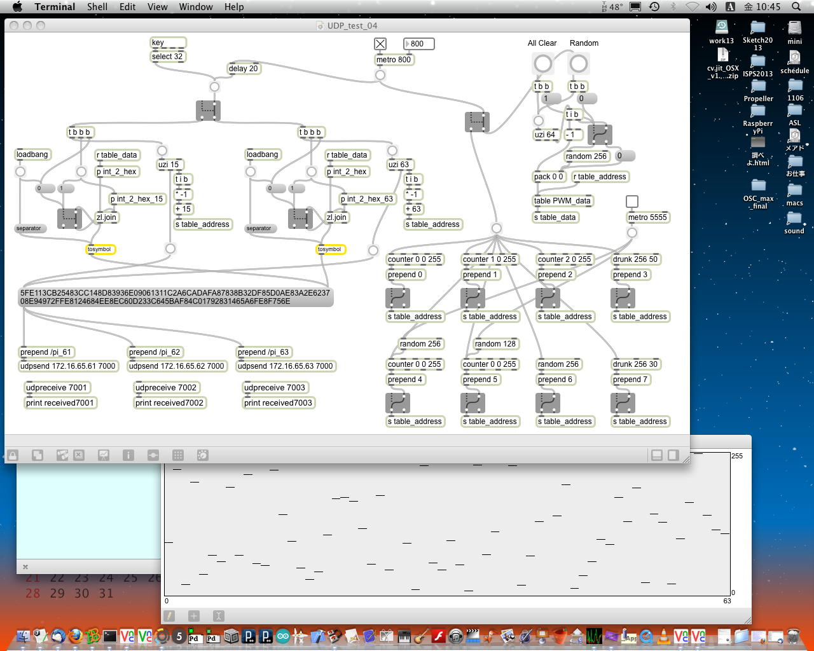Select the 'OSC_max_final' folder on the desktop
The image size is (814, 651).
[x=758, y=193]
